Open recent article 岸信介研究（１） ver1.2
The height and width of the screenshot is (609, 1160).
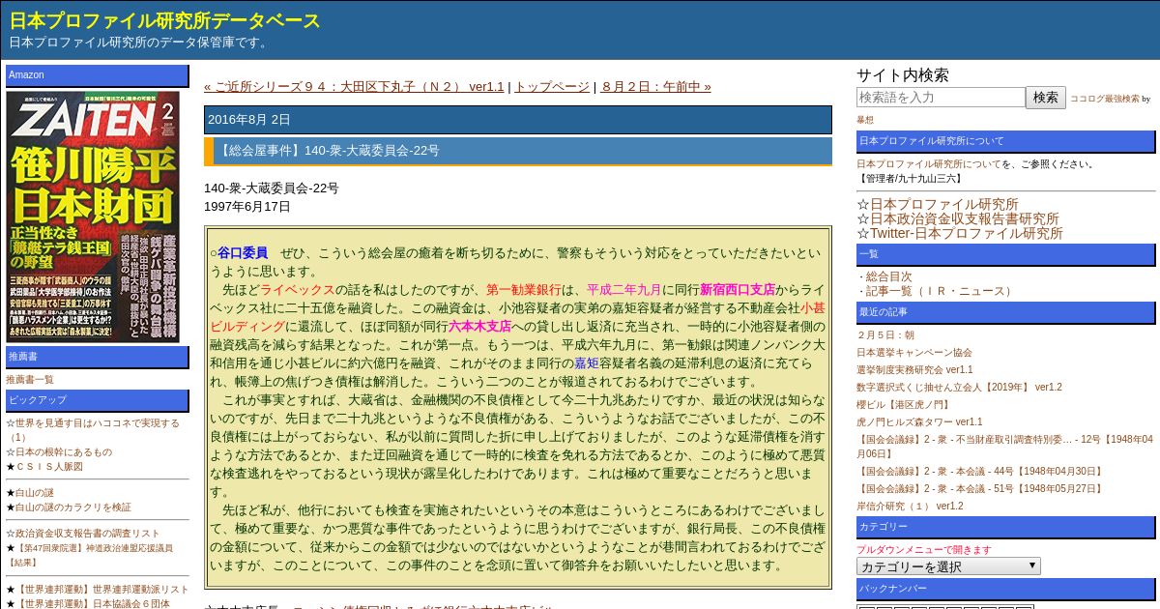tap(910, 507)
